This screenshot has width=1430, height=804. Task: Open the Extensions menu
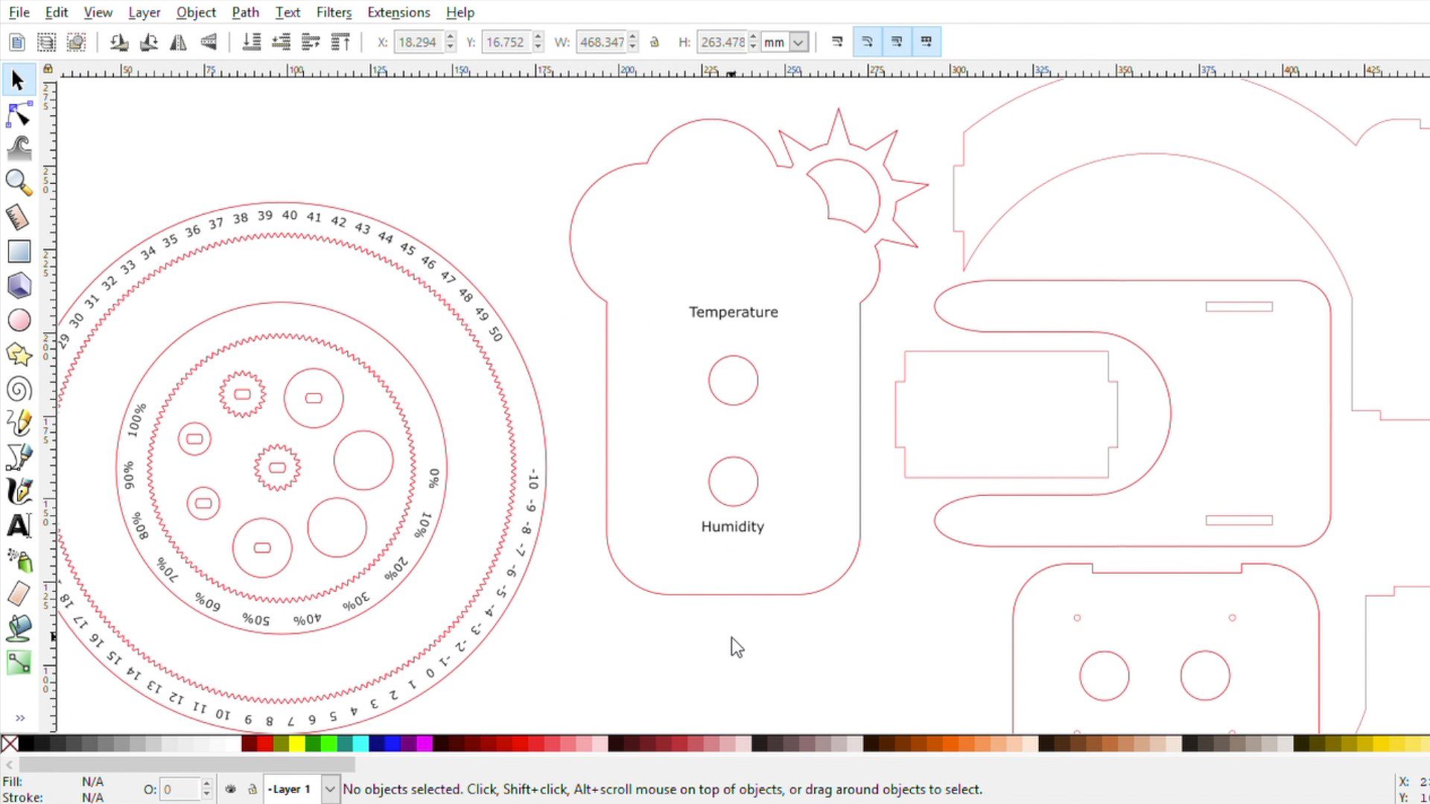[x=398, y=12]
